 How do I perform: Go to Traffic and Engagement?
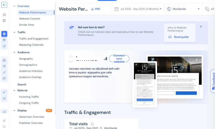(x=34, y=39)
